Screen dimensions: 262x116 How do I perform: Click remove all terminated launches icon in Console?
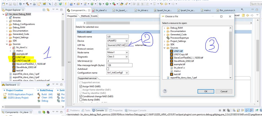point(228,110)
